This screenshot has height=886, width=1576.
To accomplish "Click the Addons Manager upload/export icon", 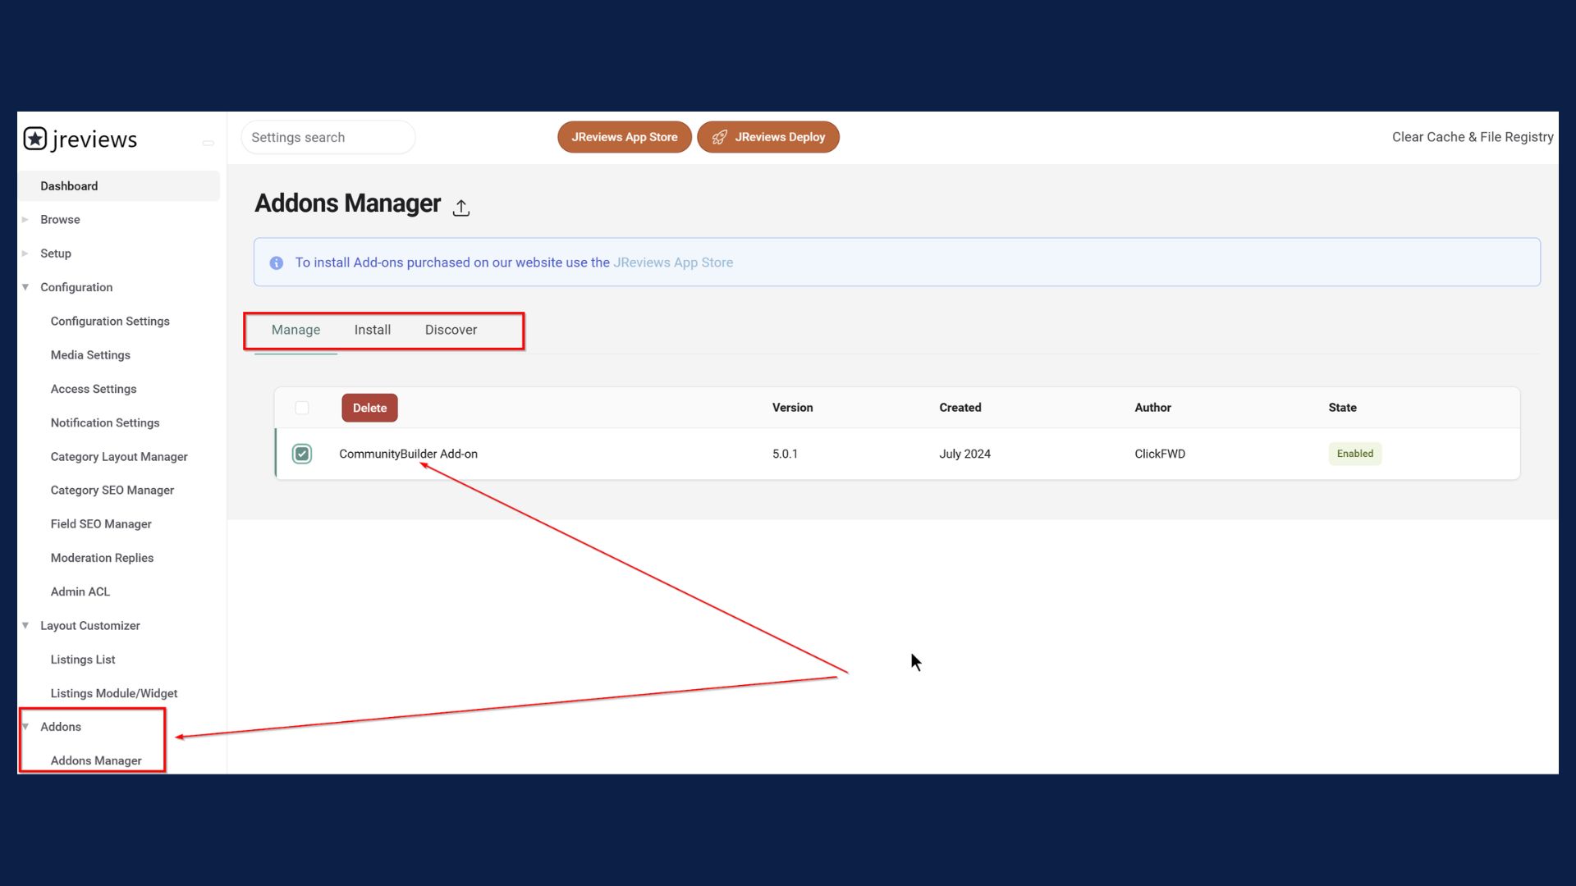I will [461, 207].
